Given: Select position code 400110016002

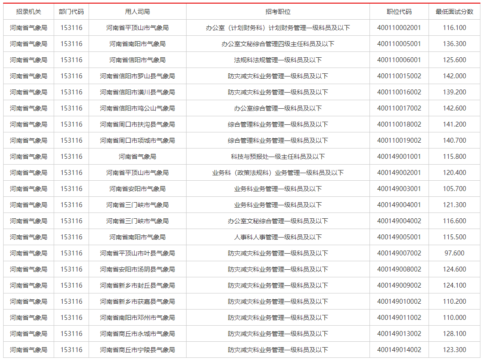Looking at the screenshot, I should (x=399, y=92).
